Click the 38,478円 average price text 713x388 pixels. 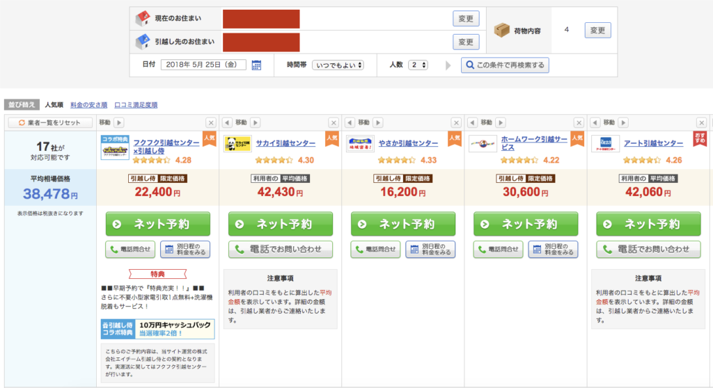click(x=50, y=194)
